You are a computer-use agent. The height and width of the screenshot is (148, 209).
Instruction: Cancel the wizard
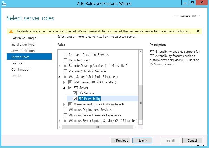tap(192, 140)
